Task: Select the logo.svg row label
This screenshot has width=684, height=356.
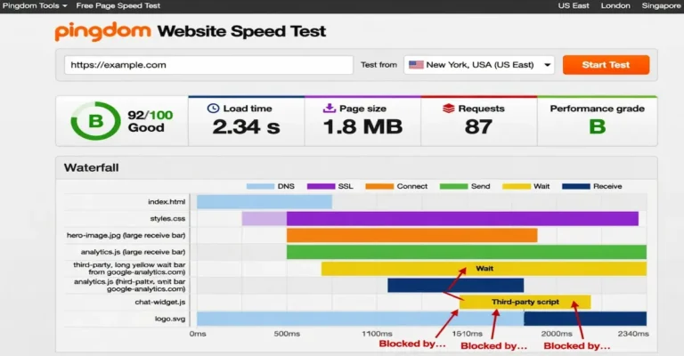Action: coord(170,319)
